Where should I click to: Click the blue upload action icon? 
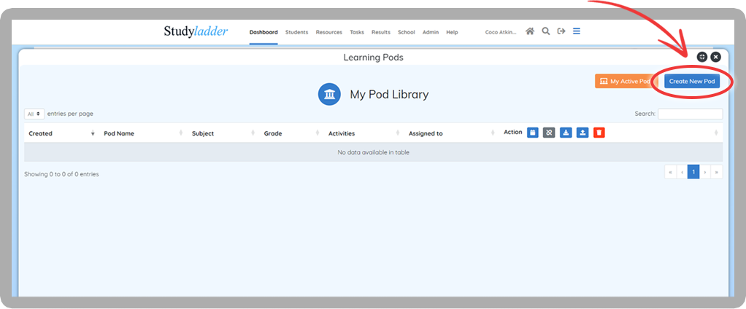coord(582,133)
